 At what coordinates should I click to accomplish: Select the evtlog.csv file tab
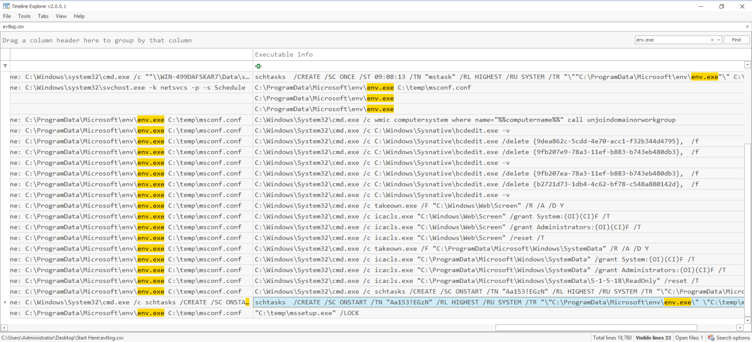pyautogui.click(x=14, y=27)
